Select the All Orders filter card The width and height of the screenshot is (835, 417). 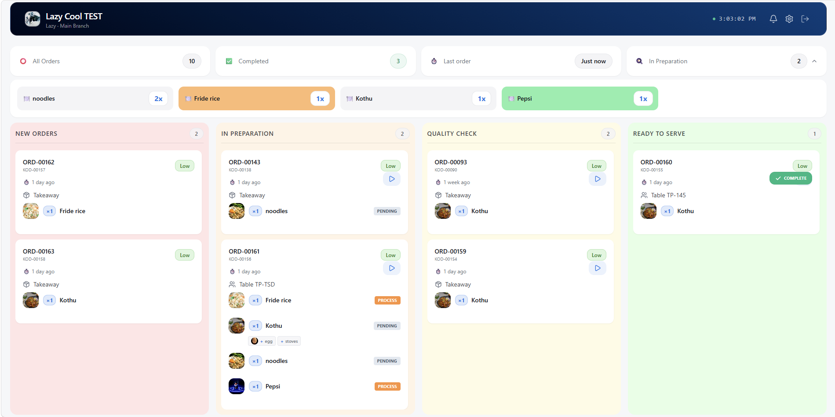pos(110,61)
